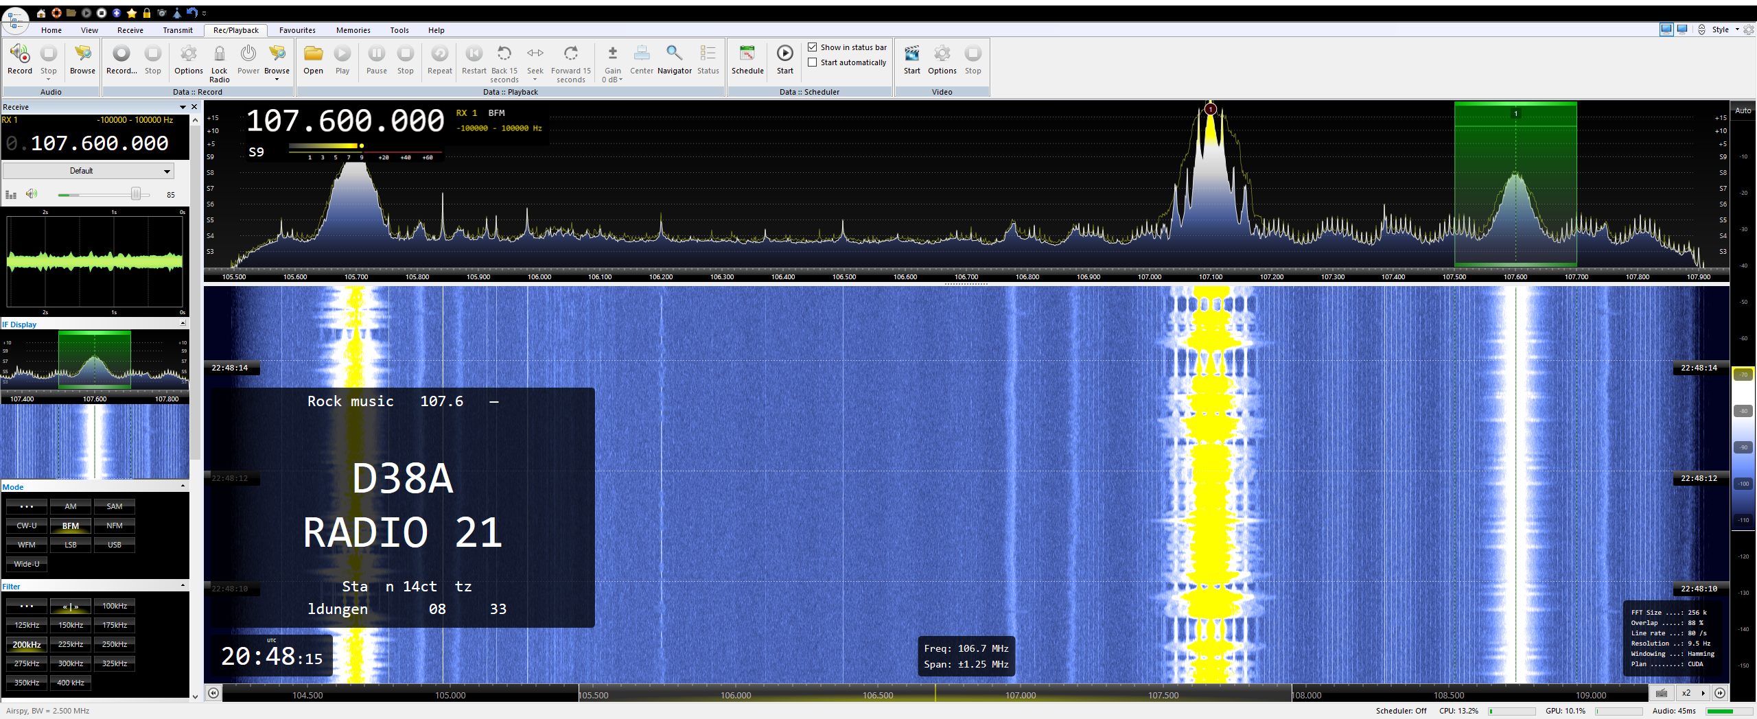The width and height of the screenshot is (1757, 719).
Task: Click Back 15 seconds icon
Action: pos(504,54)
